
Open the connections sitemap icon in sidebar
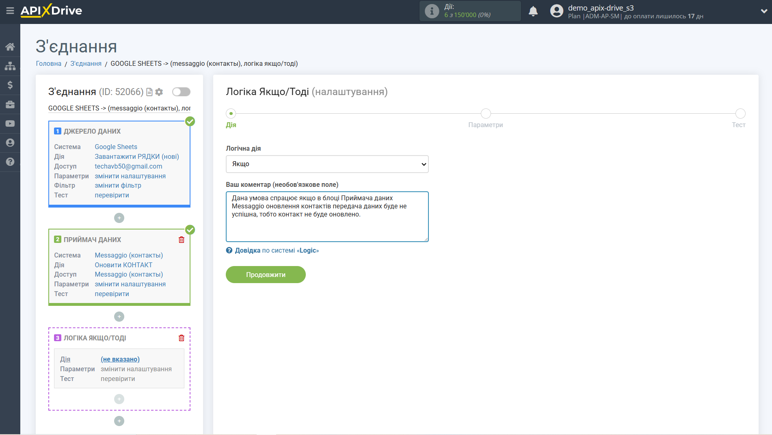click(x=10, y=66)
